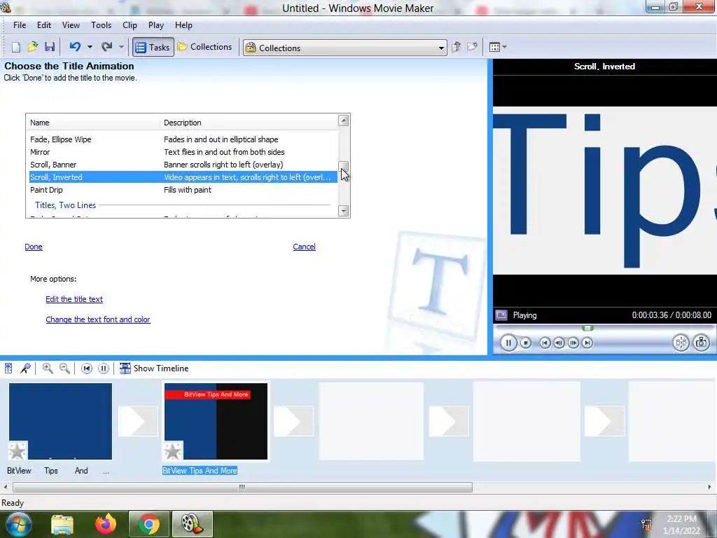Click the first clip's video effects star

(x=18, y=450)
